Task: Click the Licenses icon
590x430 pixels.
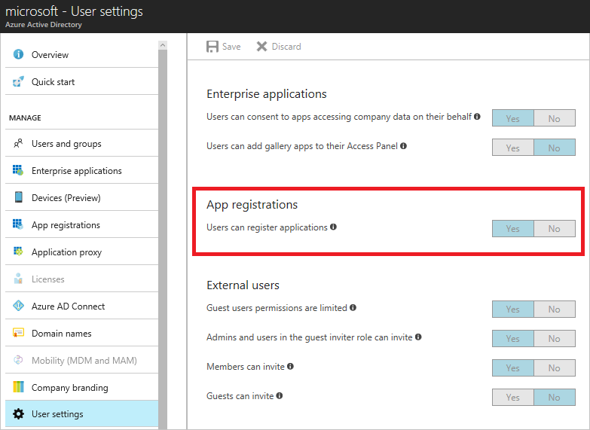Action: [18, 279]
